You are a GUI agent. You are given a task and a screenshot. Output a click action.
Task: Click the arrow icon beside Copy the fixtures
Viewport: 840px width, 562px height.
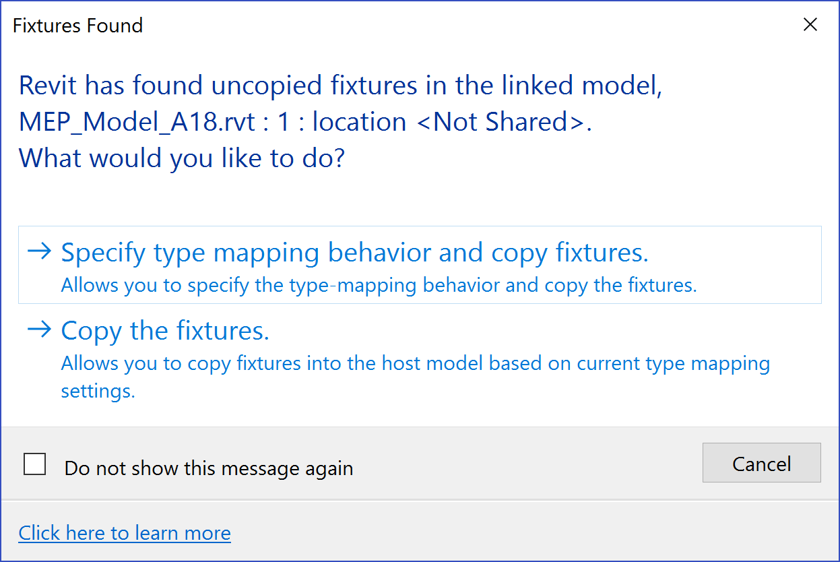[39, 330]
